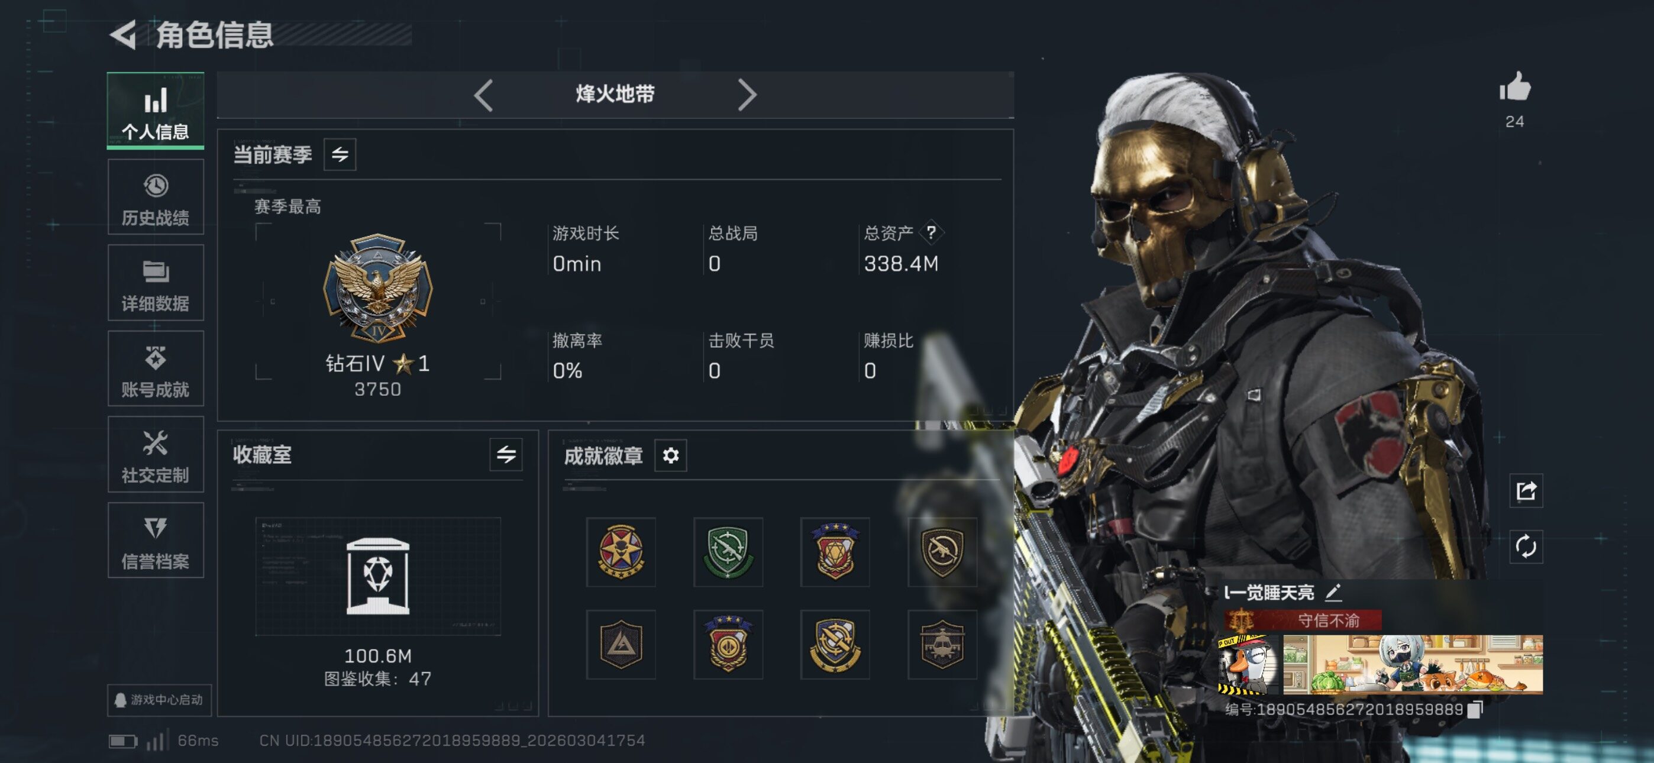
Task: Click the kitchen-themed profile banner
Action: [x=1413, y=664]
